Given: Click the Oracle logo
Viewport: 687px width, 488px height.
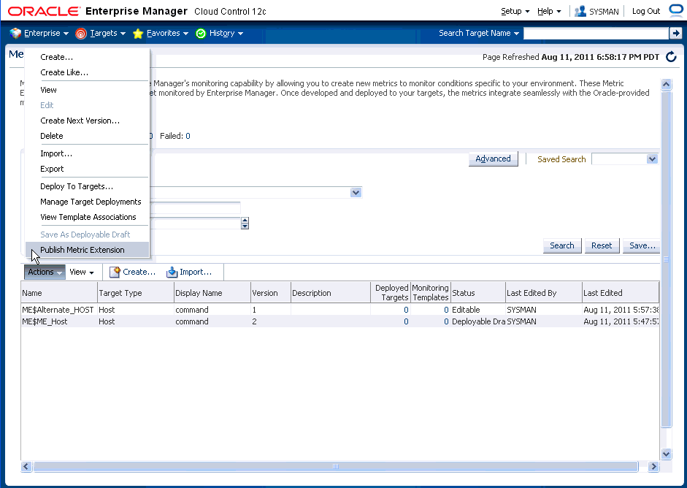Looking at the screenshot, I should 44,11.
